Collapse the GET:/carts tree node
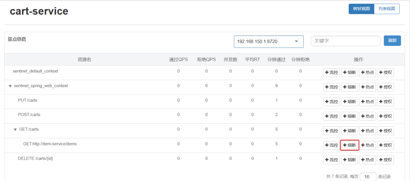410x181 pixels. (15, 130)
